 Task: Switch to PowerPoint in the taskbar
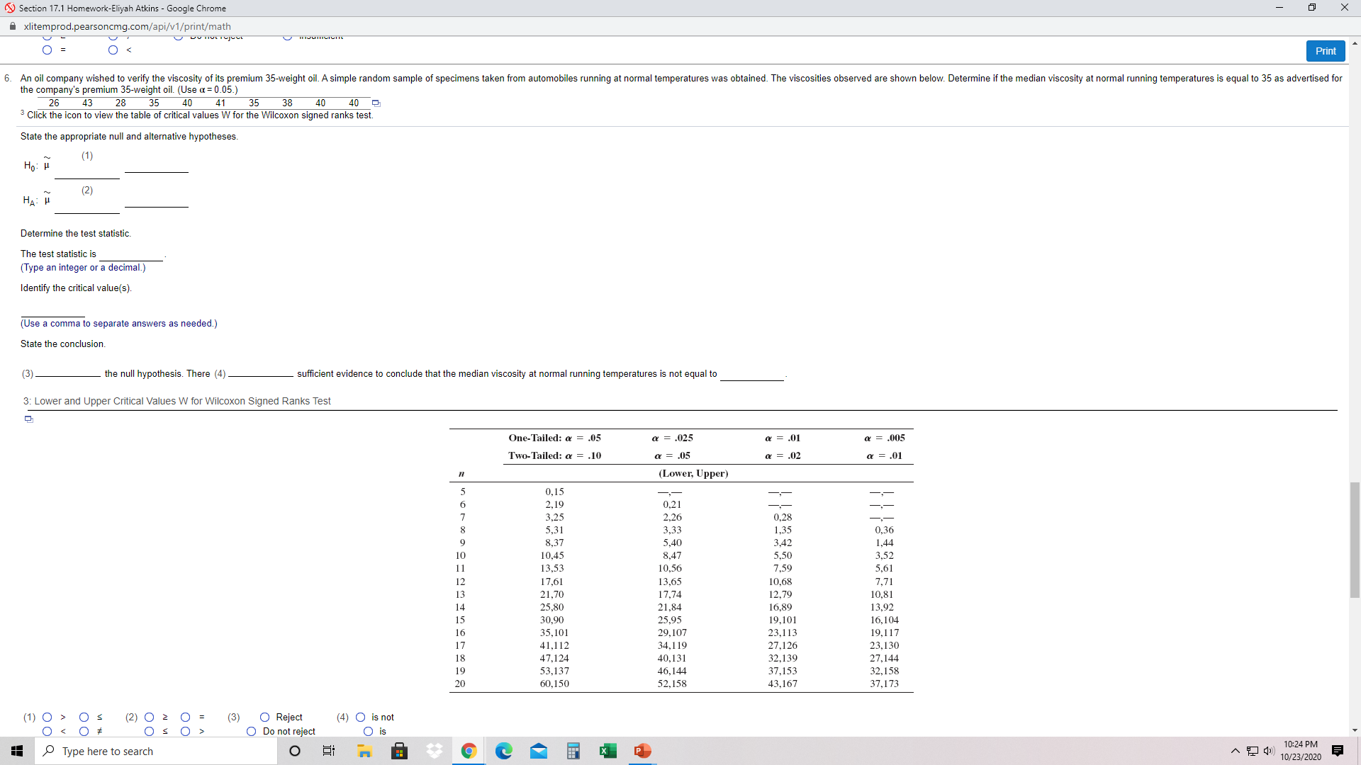pyautogui.click(x=643, y=751)
